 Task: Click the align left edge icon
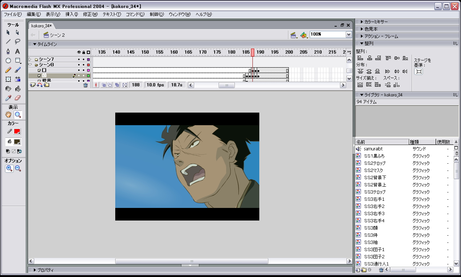[360, 58]
